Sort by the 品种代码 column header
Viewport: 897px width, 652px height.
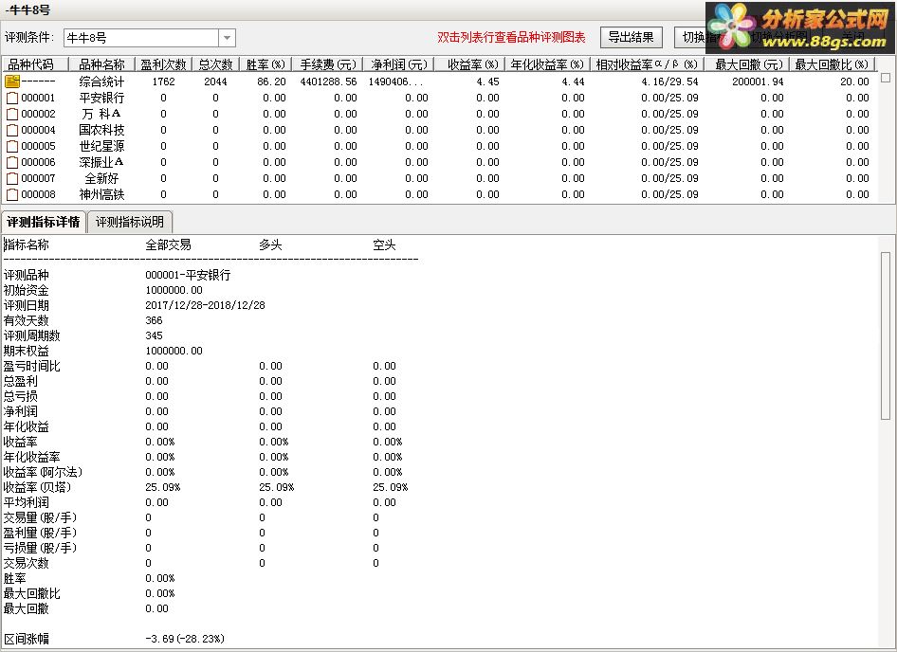pyautogui.click(x=35, y=64)
